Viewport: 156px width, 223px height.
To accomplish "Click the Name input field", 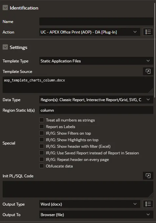I will click(96, 21).
